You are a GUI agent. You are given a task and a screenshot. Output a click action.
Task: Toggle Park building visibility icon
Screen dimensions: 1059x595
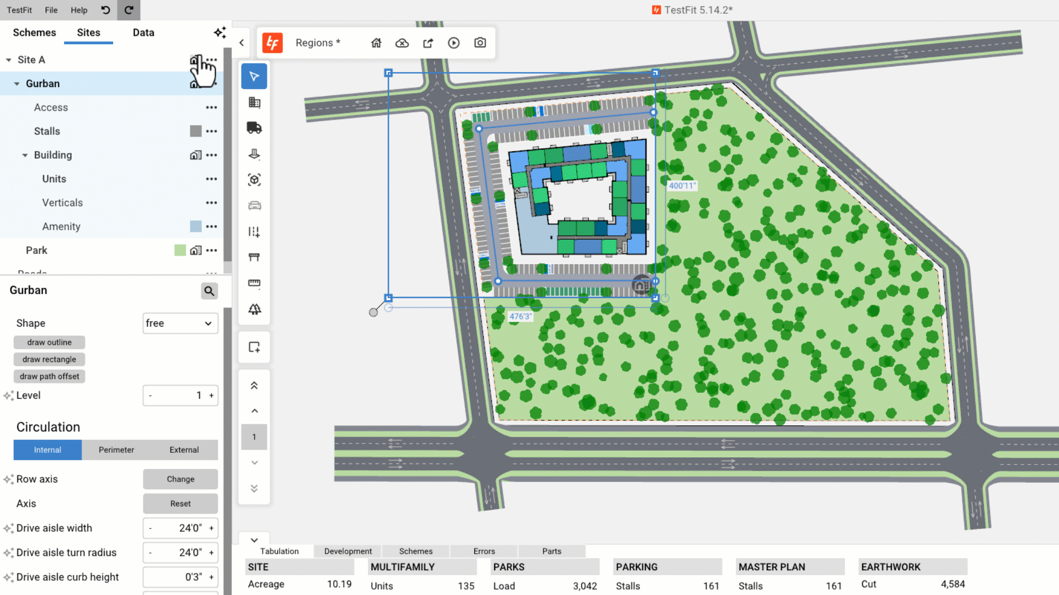(x=195, y=250)
